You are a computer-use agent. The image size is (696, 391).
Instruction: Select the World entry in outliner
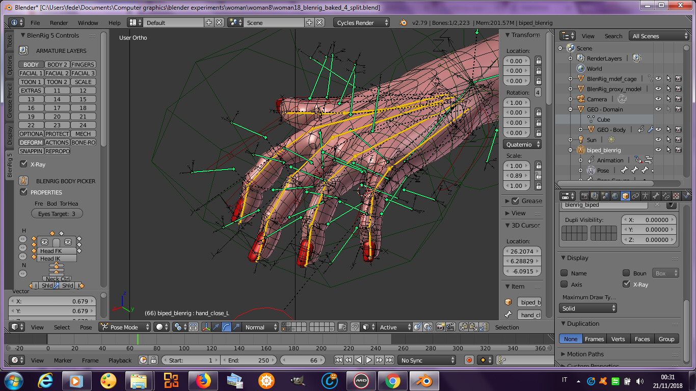[x=594, y=69]
